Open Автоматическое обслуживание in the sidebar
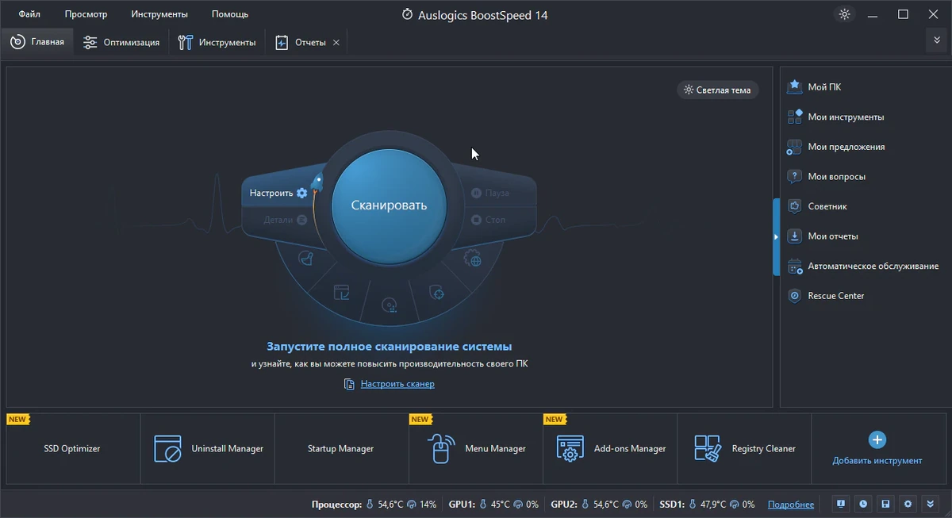The width and height of the screenshot is (952, 518). [x=864, y=266]
